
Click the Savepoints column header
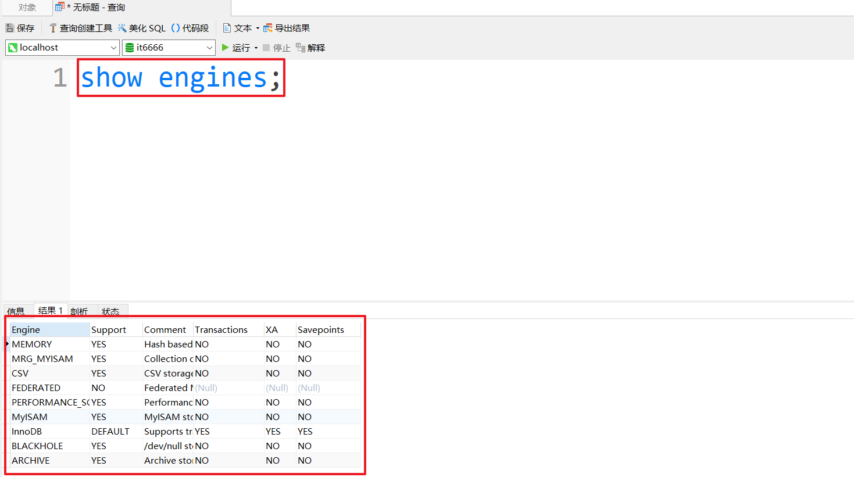(x=328, y=329)
